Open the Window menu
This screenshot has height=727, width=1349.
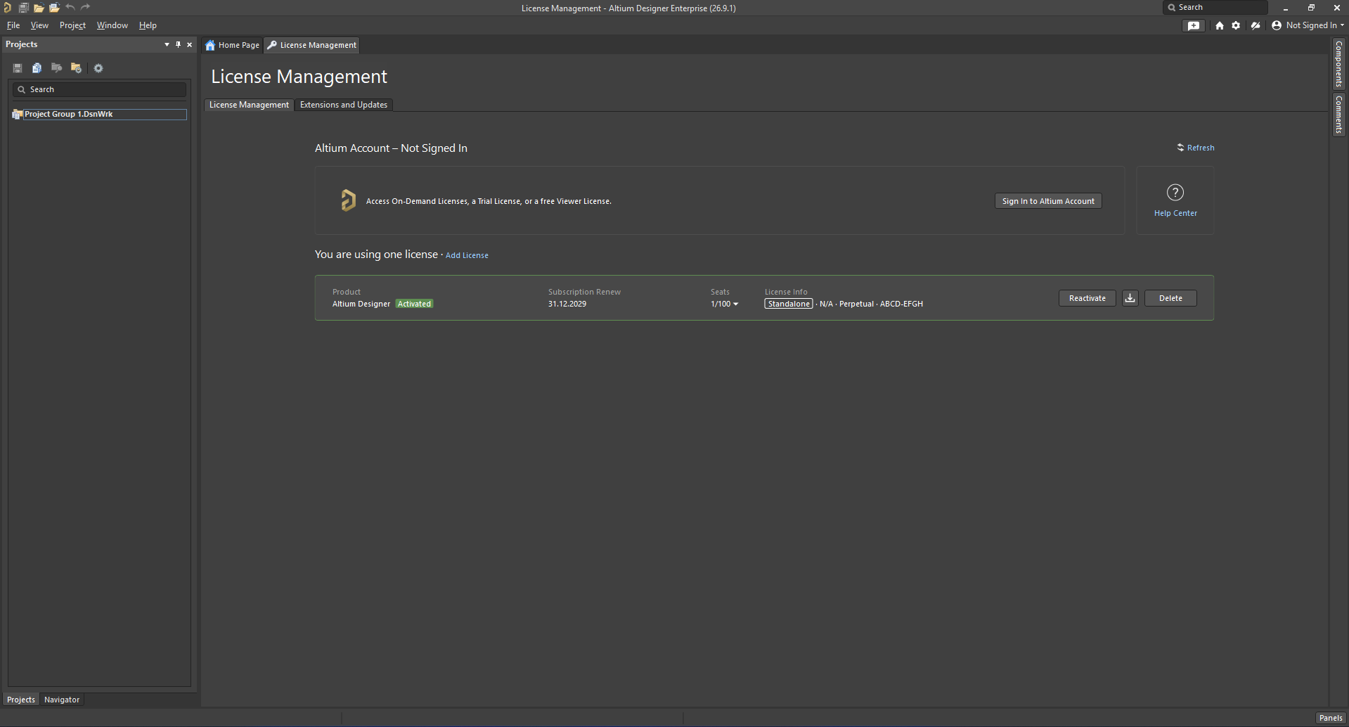[112, 25]
